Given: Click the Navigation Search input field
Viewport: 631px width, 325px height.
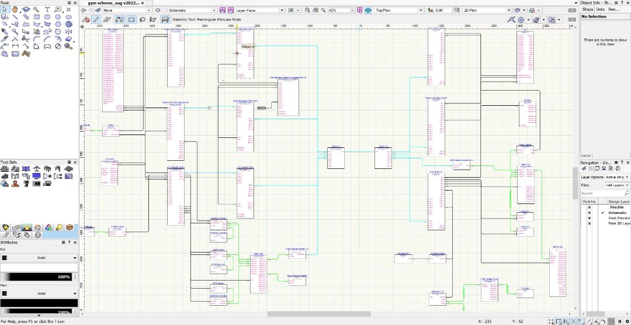Looking at the screenshot, I should pyautogui.click(x=602, y=193).
